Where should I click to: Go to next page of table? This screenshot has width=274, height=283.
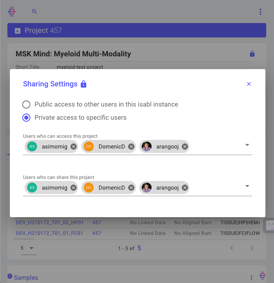pyautogui.click(x=252, y=248)
